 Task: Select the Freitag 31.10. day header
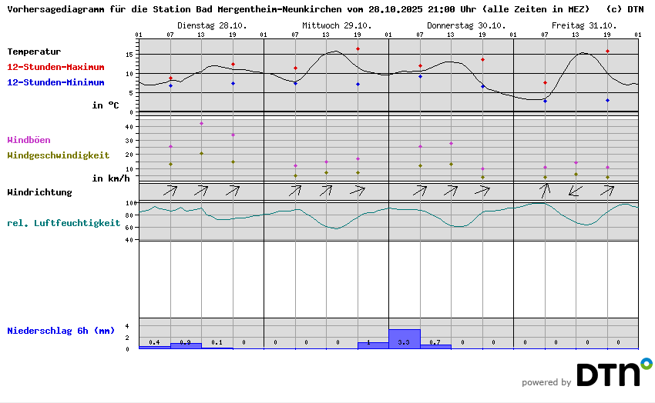pos(576,25)
